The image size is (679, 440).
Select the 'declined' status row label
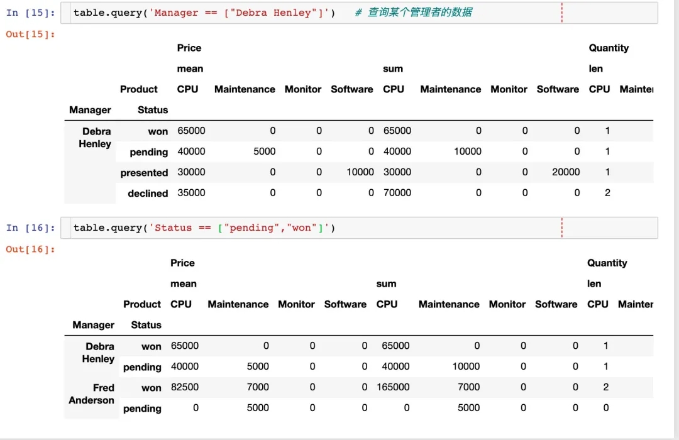[x=148, y=194]
